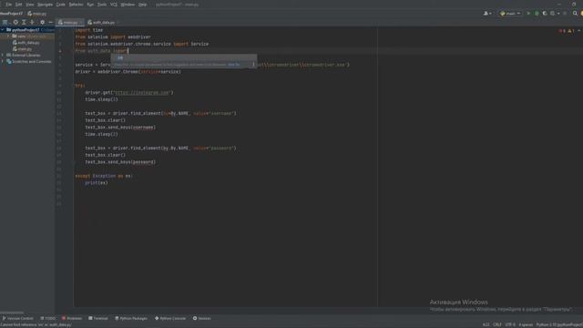Click the errors count indicator in editor
The height and width of the screenshot is (328, 583).
click(x=562, y=31)
